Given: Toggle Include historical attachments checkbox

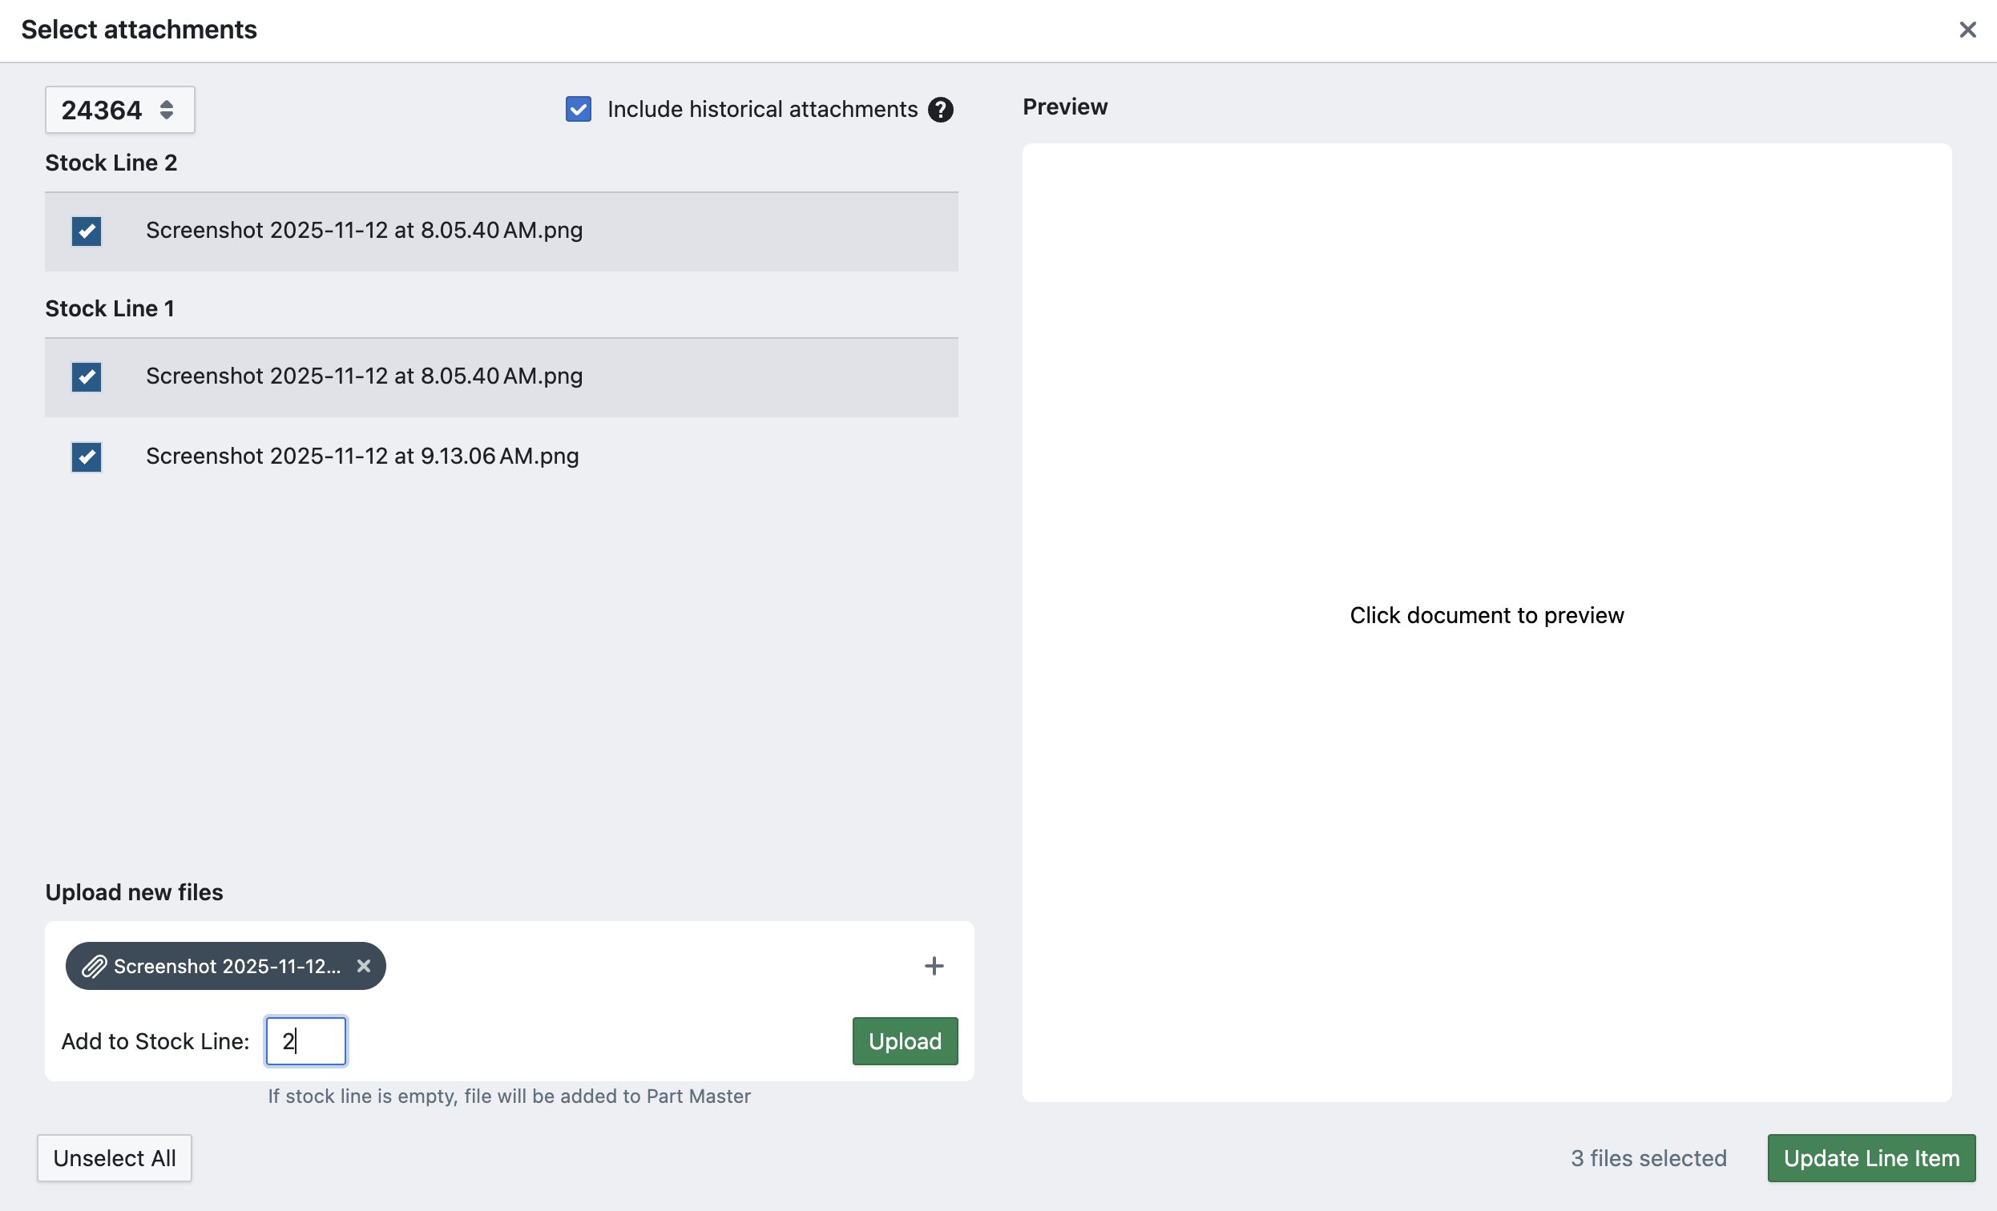Looking at the screenshot, I should tap(578, 110).
